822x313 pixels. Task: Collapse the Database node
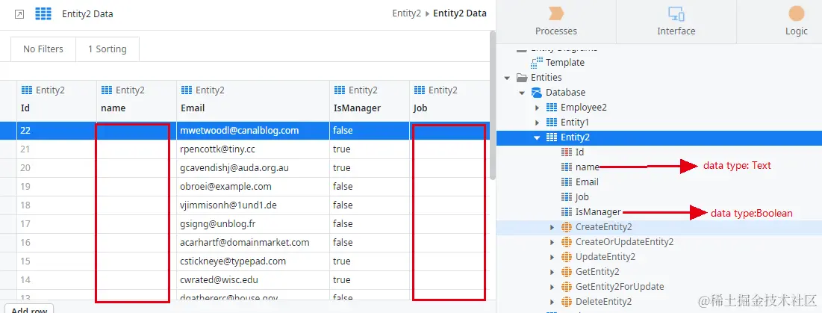pyautogui.click(x=522, y=93)
